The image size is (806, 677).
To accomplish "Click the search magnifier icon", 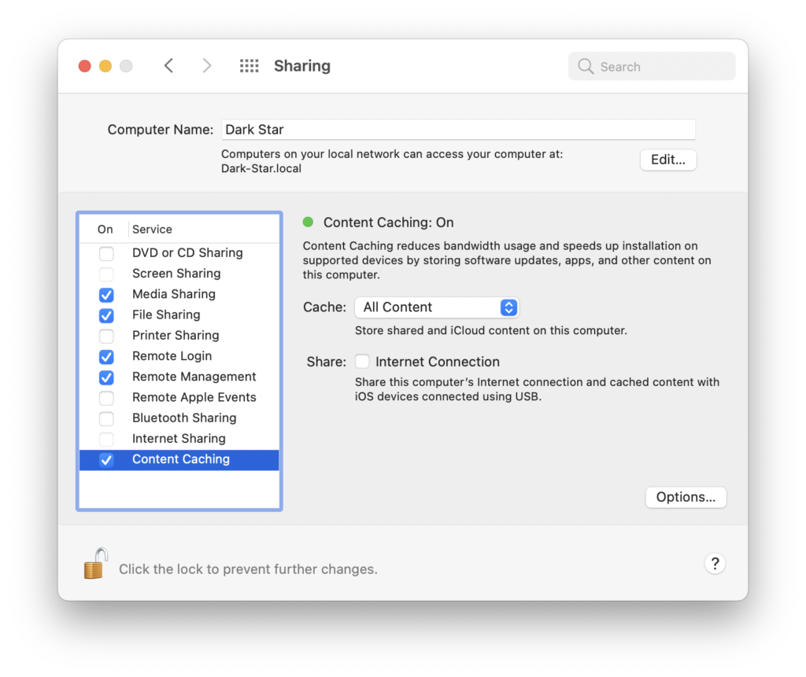I will click(586, 66).
